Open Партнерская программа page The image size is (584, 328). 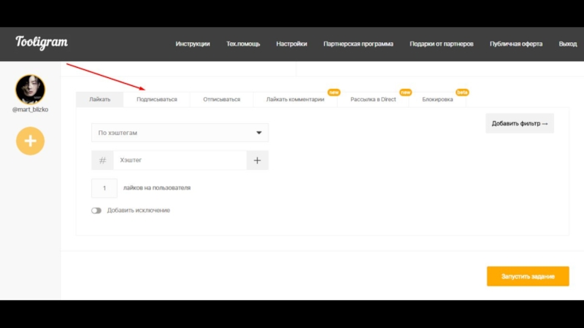[x=358, y=44]
